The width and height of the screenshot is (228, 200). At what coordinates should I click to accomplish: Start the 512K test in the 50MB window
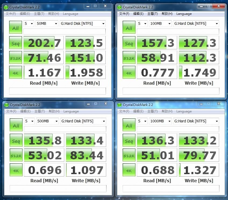point(16,57)
